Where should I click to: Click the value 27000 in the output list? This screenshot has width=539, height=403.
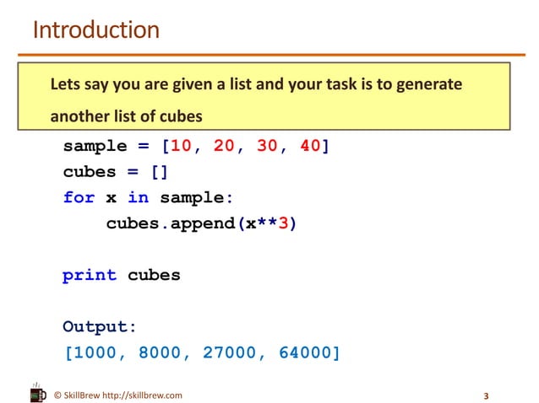click(229, 353)
